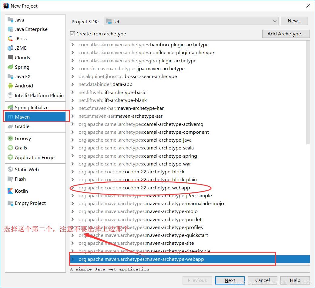The width and height of the screenshot is (315, 288).
Task: Click the Java Enterprise icon
Action: pyautogui.click(x=10, y=29)
